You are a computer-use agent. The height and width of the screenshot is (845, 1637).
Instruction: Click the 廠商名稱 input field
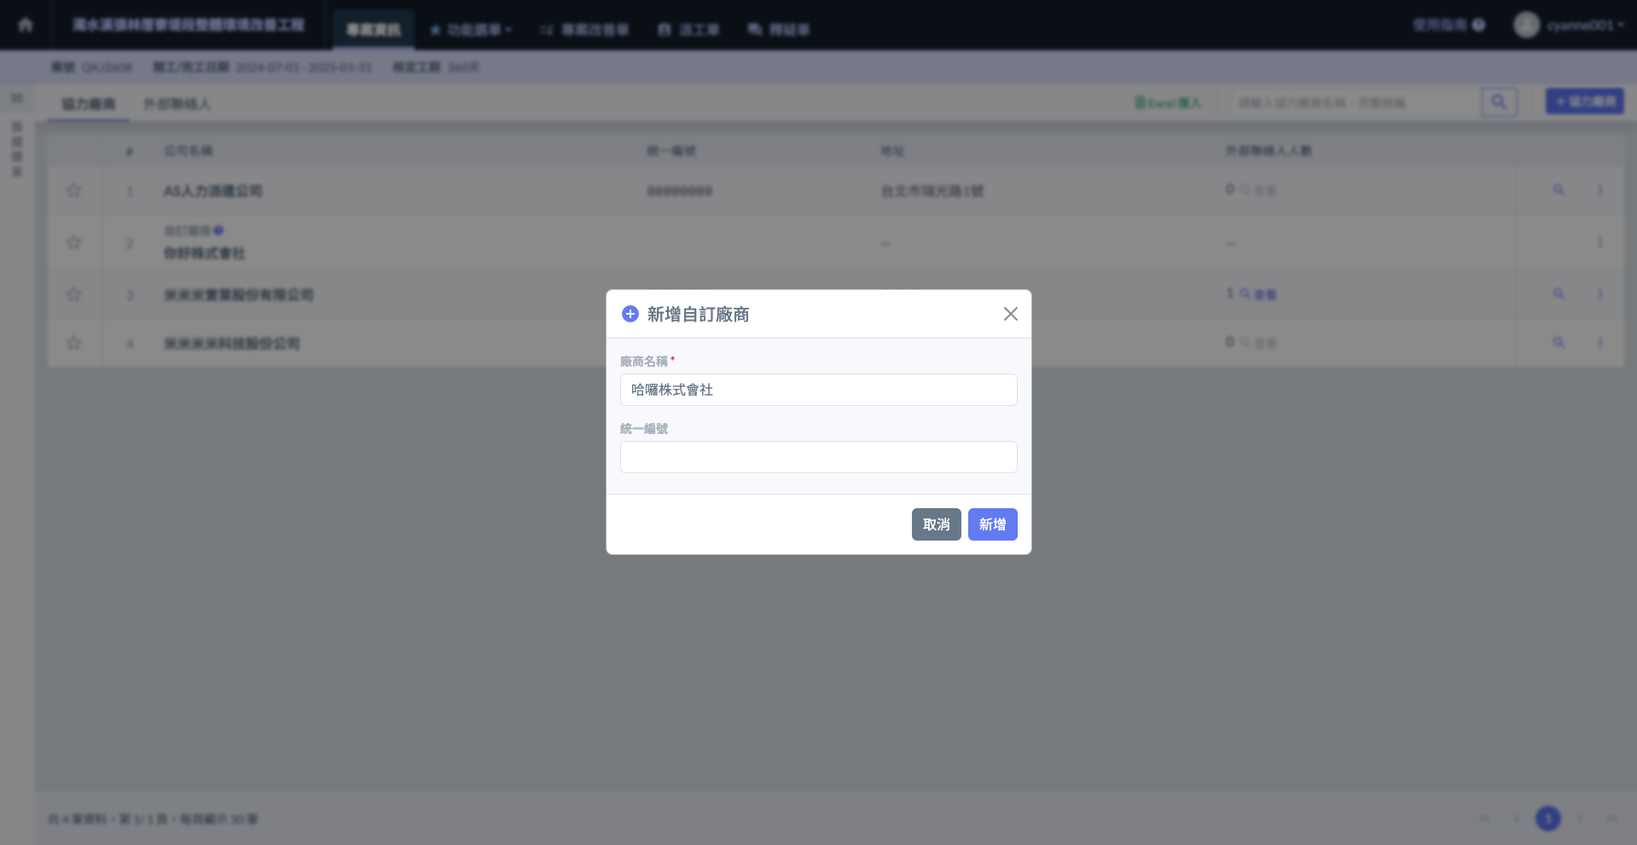coord(818,390)
